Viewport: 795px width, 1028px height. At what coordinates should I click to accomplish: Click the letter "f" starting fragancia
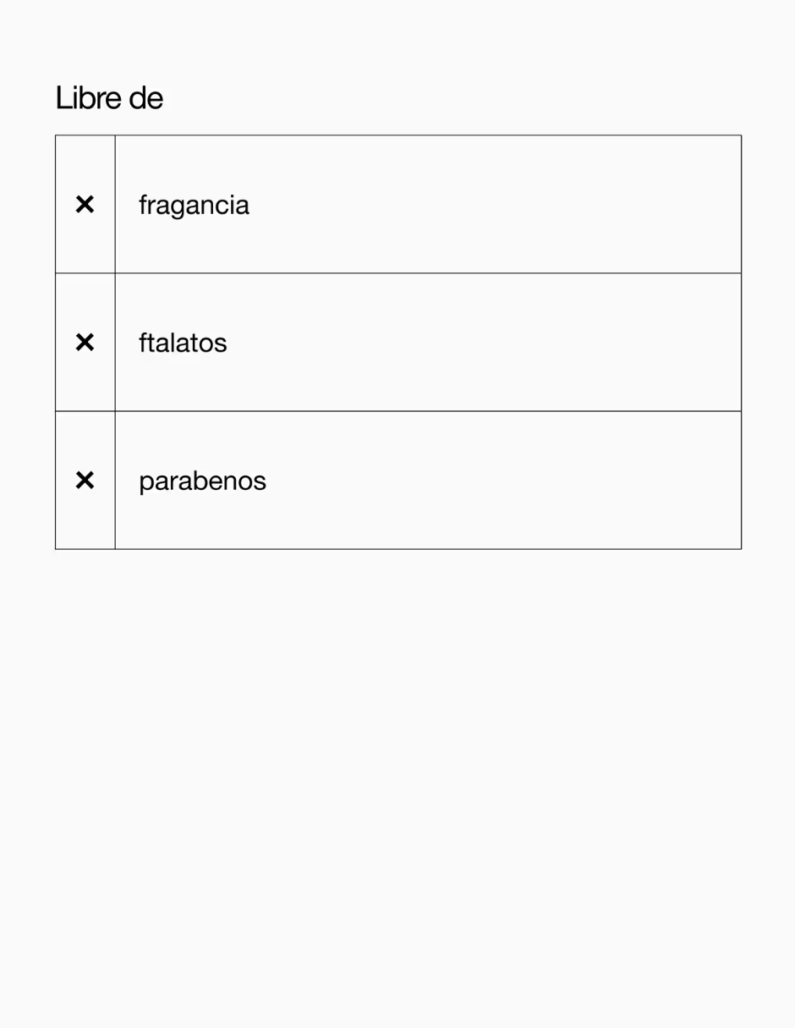coord(142,204)
